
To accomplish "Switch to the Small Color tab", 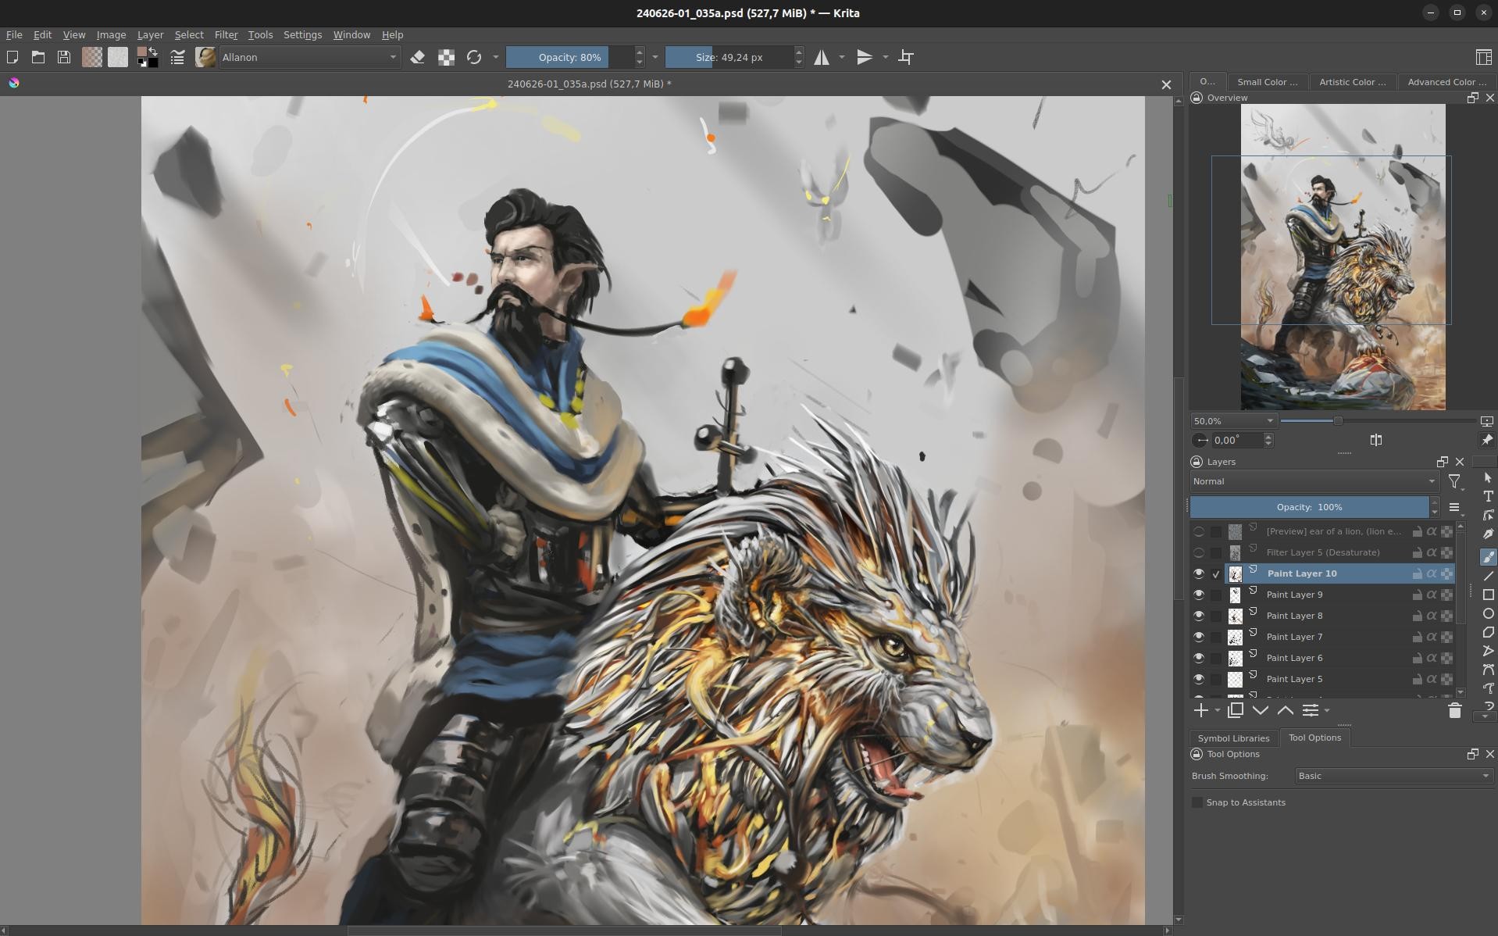I will coord(1267,82).
